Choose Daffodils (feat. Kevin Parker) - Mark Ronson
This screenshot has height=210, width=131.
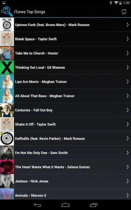[x=65, y=138]
